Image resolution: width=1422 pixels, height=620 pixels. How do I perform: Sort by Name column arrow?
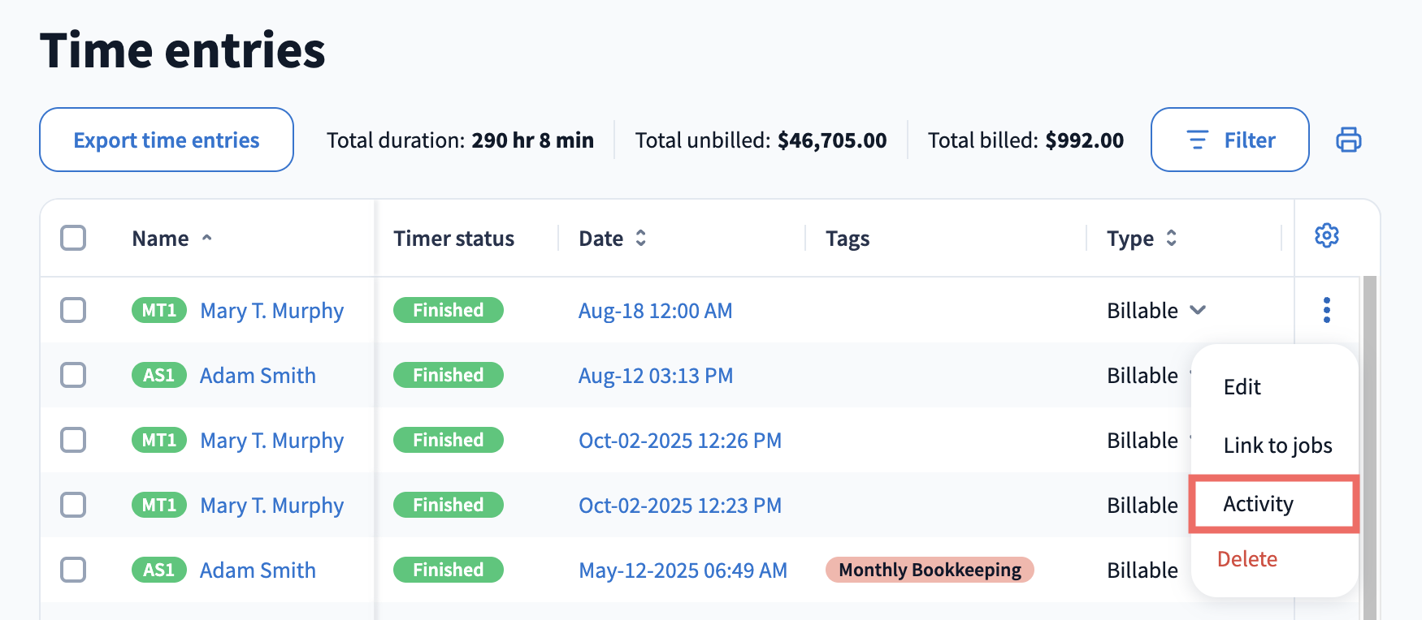[x=207, y=238]
